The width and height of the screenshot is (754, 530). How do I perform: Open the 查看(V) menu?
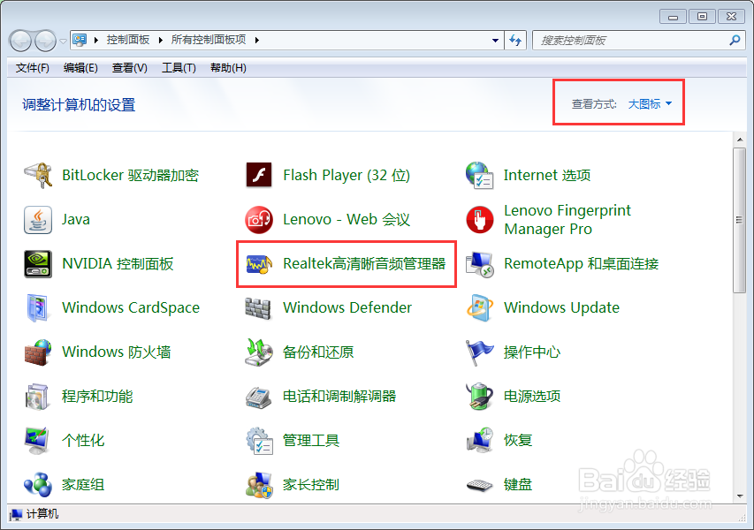129,68
